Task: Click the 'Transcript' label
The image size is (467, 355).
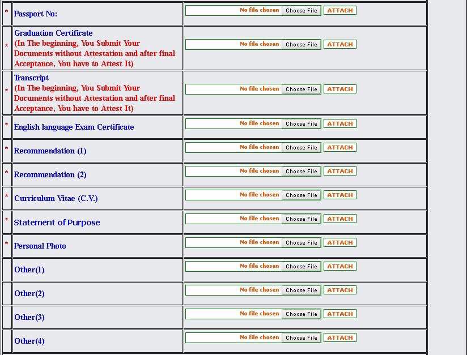Action: tap(31, 78)
